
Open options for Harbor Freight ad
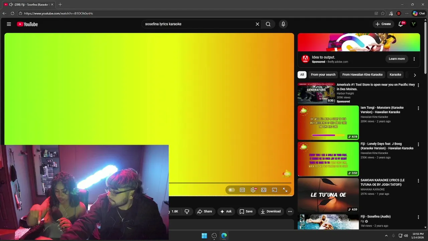pyautogui.click(x=418, y=85)
